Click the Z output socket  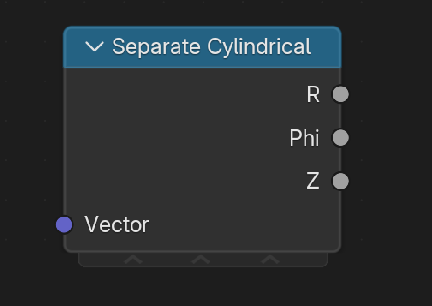[x=340, y=181]
